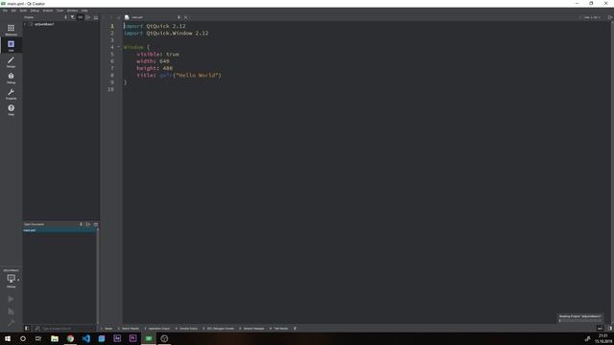
Task: Open the kit selector monitor icon
Action: (x=11, y=279)
